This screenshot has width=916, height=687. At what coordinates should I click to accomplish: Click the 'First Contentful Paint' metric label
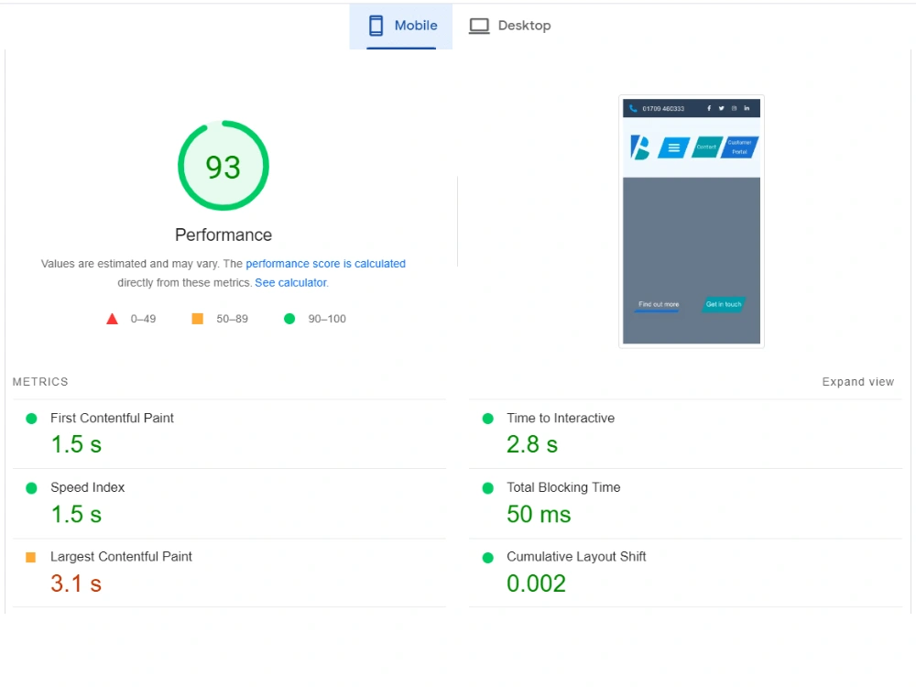coord(112,419)
